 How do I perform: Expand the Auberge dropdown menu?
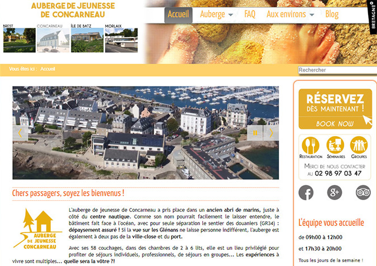[217, 14]
